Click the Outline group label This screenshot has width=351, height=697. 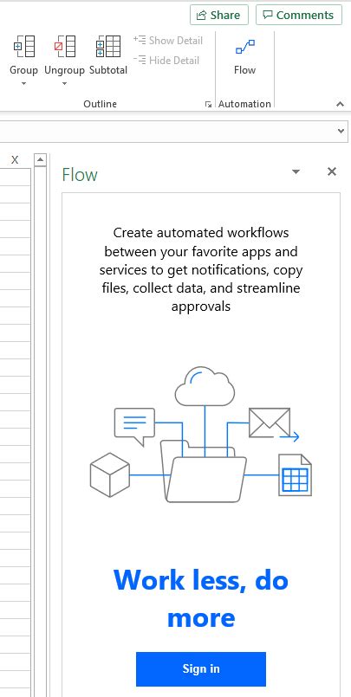click(x=100, y=104)
